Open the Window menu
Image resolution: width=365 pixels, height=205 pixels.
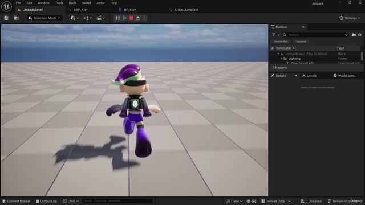click(43, 3)
